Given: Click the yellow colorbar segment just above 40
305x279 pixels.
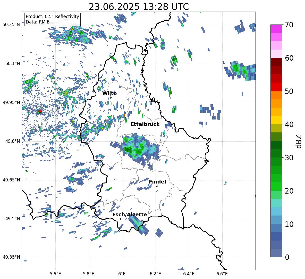Looking at the screenshot, I should [276, 120].
